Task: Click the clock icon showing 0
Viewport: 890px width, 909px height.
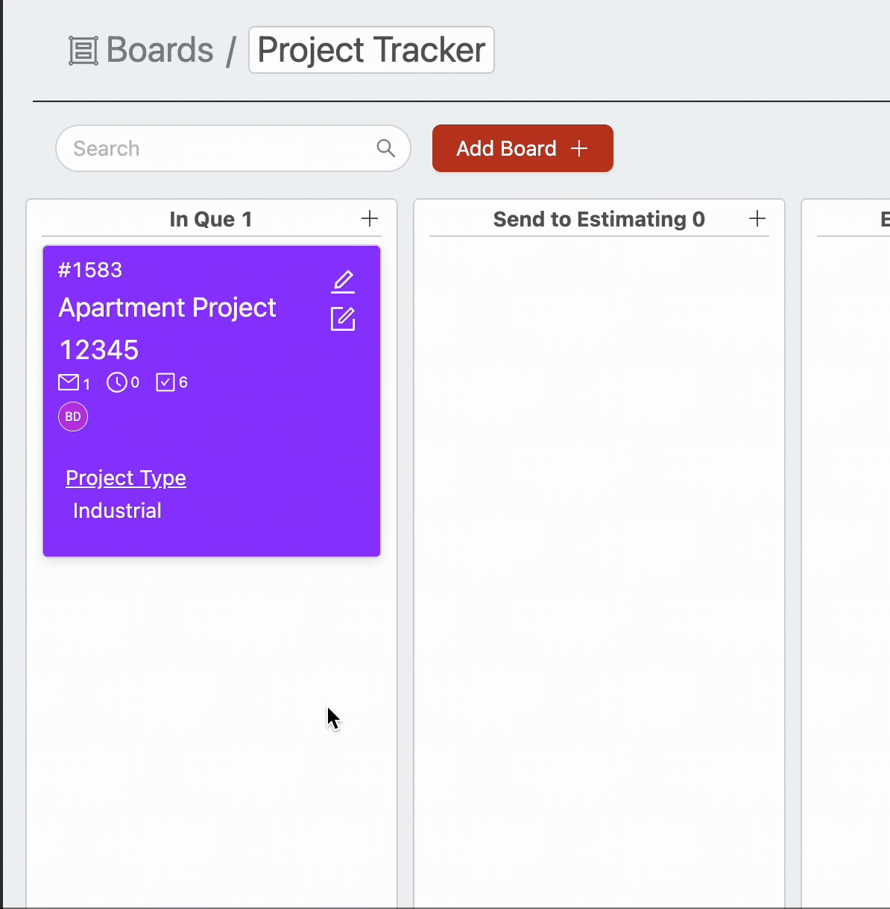Action: (x=116, y=383)
